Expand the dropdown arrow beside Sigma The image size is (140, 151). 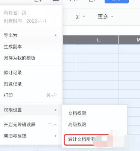[84, 17]
